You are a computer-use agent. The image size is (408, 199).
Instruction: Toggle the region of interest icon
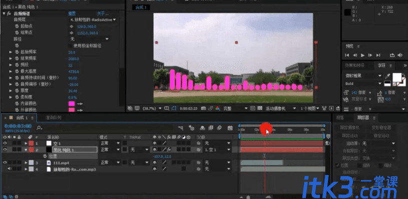click(167, 108)
